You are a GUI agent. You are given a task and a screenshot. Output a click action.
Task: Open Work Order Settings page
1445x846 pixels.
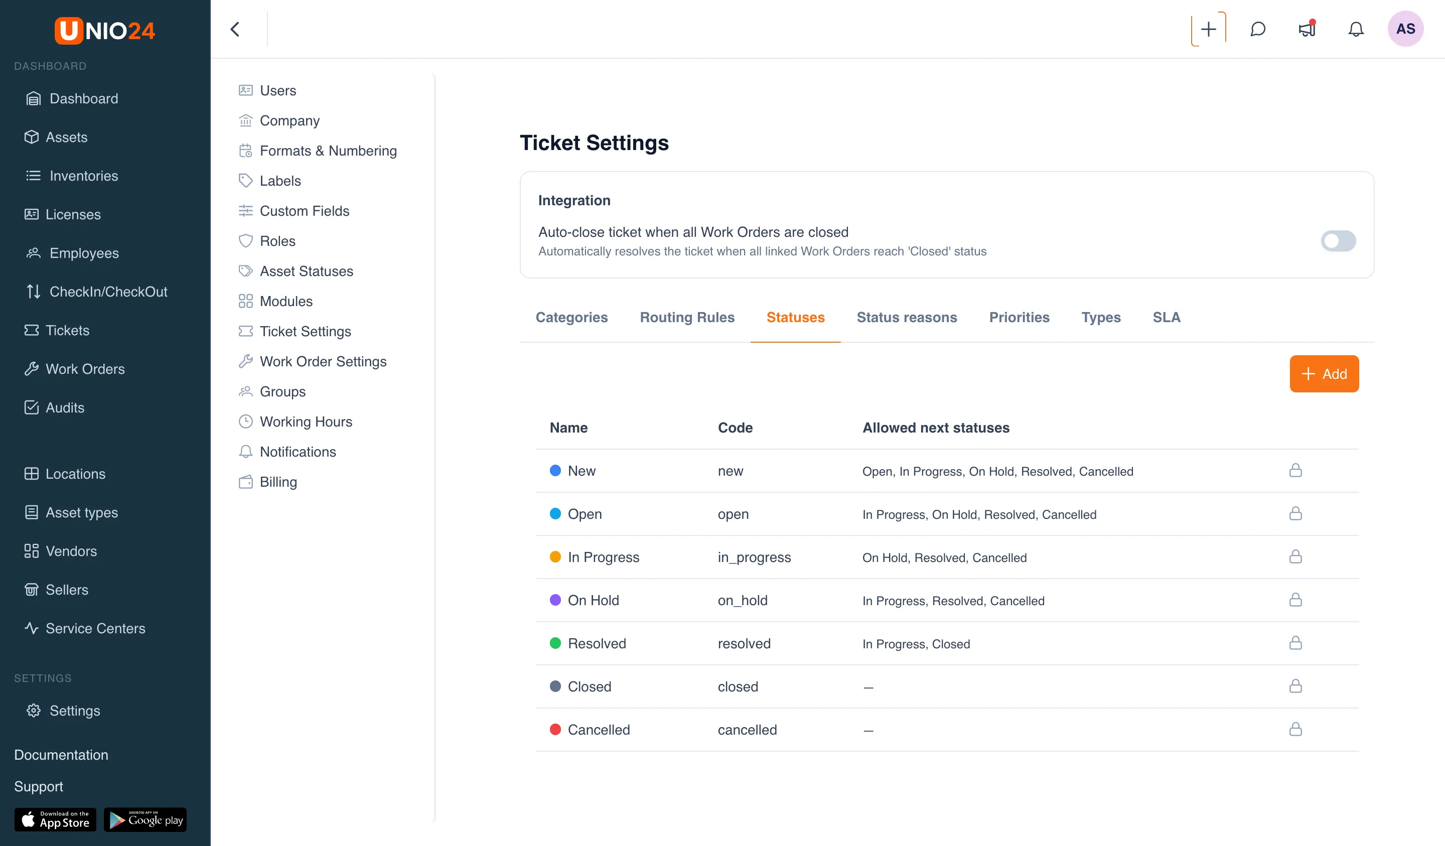pos(313,361)
